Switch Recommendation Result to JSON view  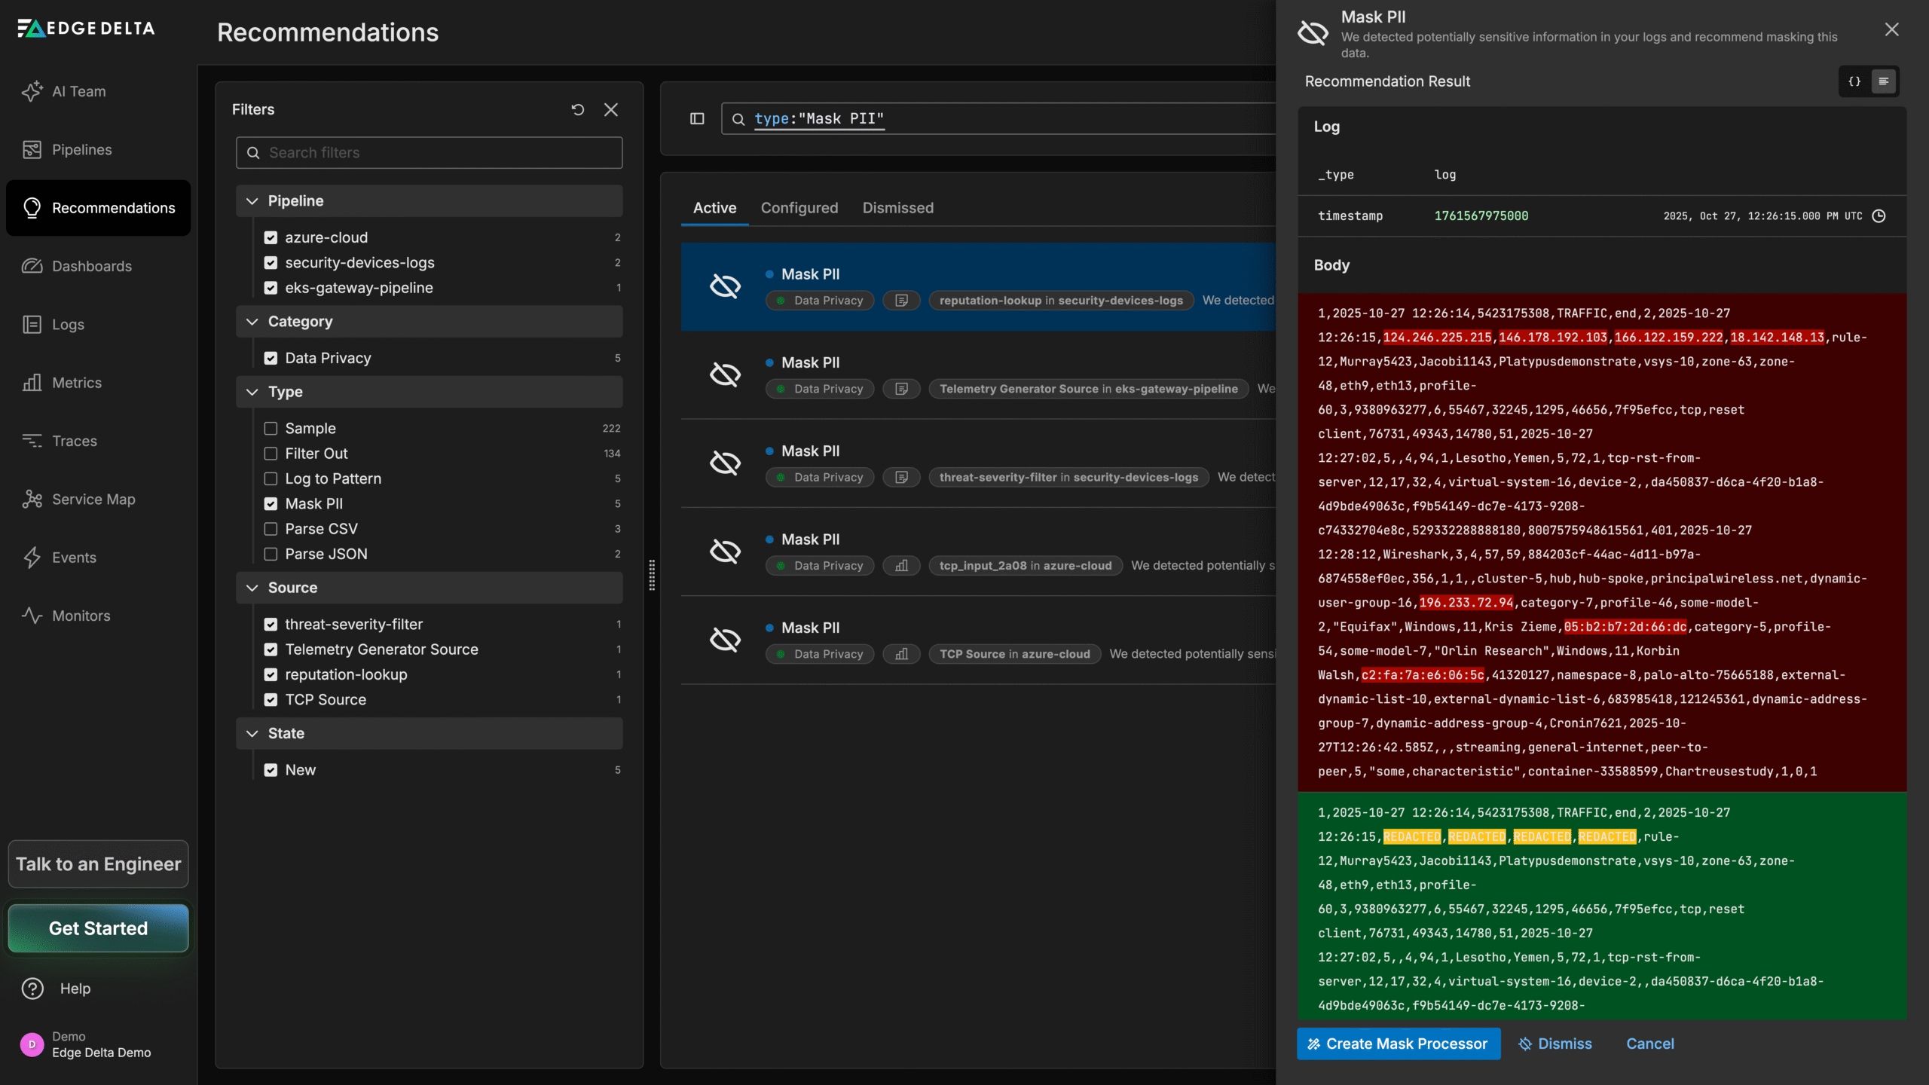pyautogui.click(x=1854, y=81)
